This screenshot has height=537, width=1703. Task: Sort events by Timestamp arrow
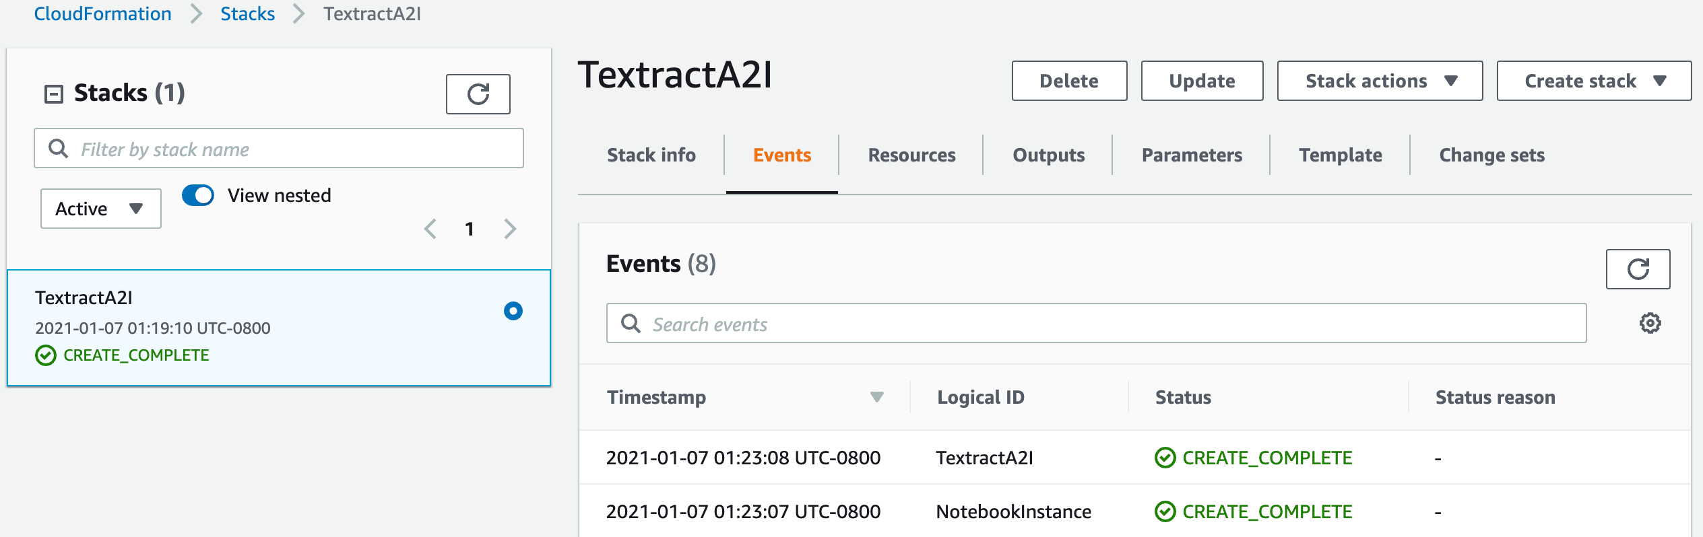tap(876, 397)
